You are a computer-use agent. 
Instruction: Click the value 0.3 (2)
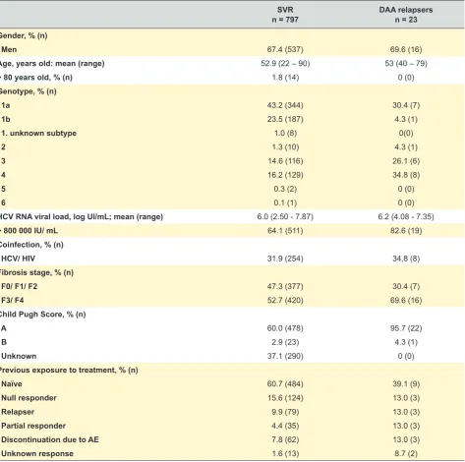pos(285,189)
